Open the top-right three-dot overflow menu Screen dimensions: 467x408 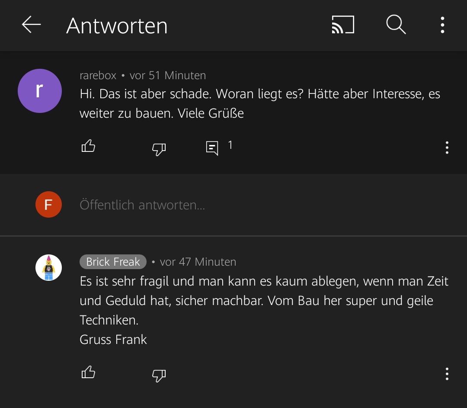(442, 25)
